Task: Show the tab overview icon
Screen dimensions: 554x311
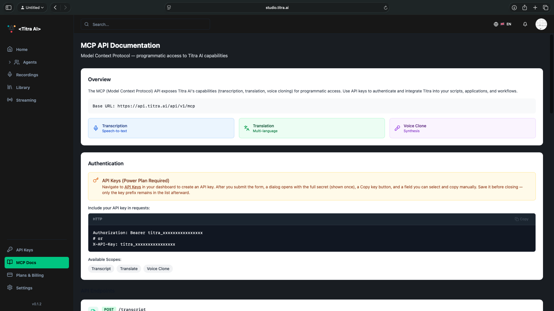Action: click(x=545, y=7)
